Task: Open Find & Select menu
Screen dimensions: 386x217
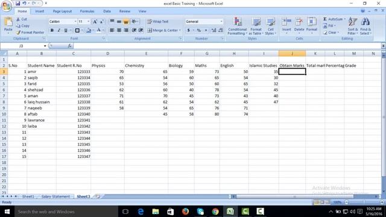Action: [365, 26]
